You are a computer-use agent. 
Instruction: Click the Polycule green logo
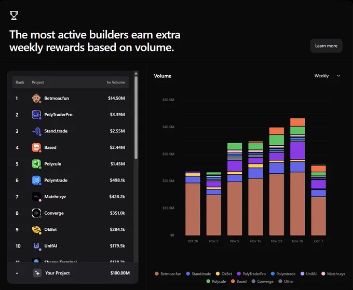point(36,164)
